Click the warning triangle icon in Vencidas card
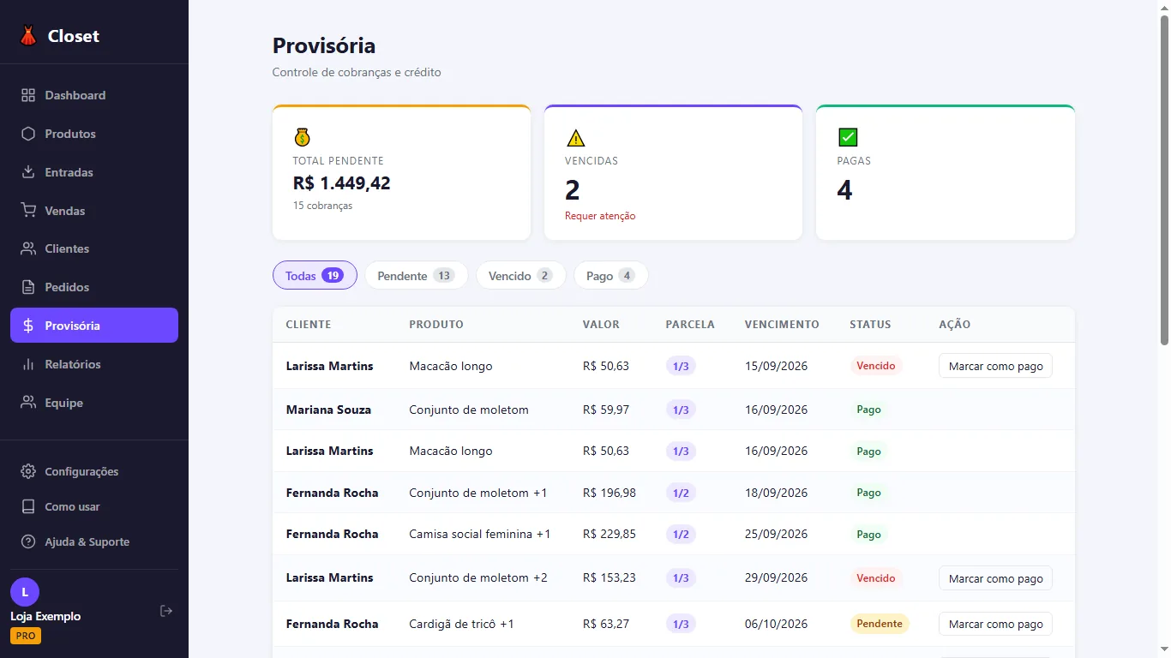The height and width of the screenshot is (658, 1171). (575, 137)
